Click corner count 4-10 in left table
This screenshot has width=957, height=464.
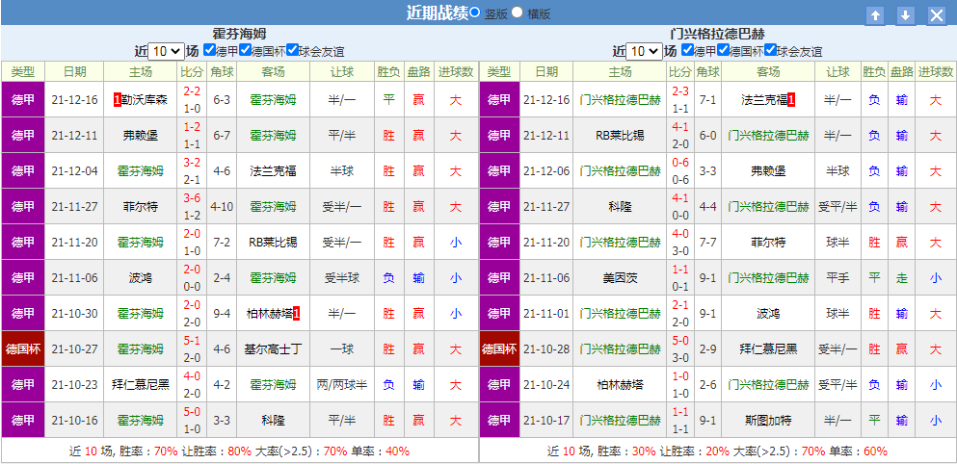[223, 207]
